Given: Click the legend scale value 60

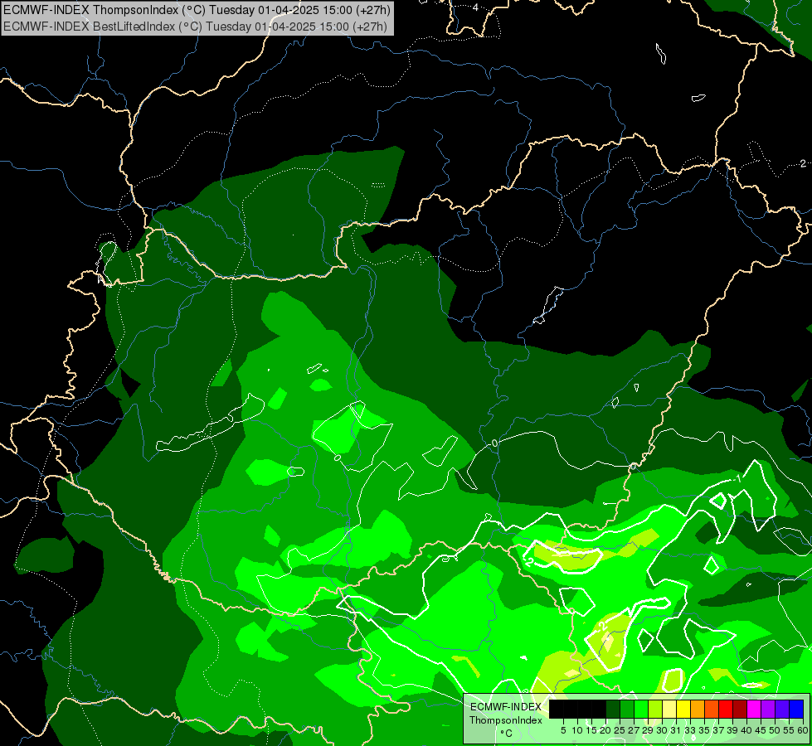Looking at the screenshot, I should click(x=803, y=730).
